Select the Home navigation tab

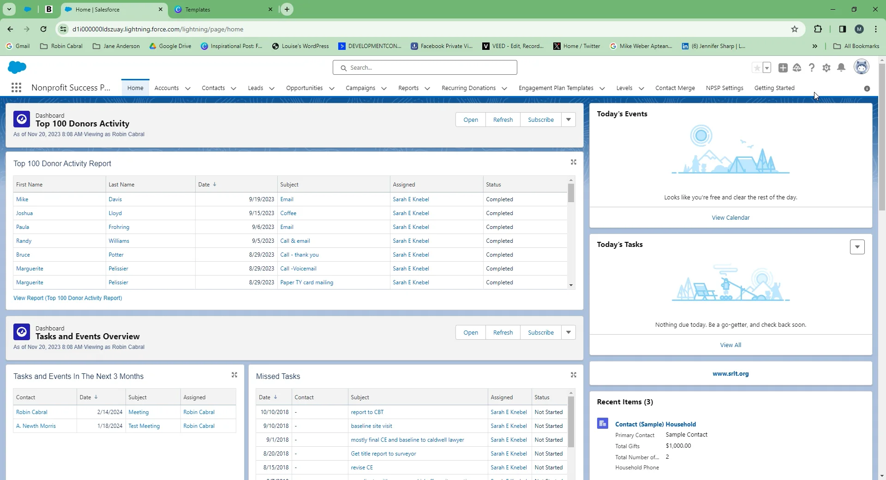[x=135, y=88]
